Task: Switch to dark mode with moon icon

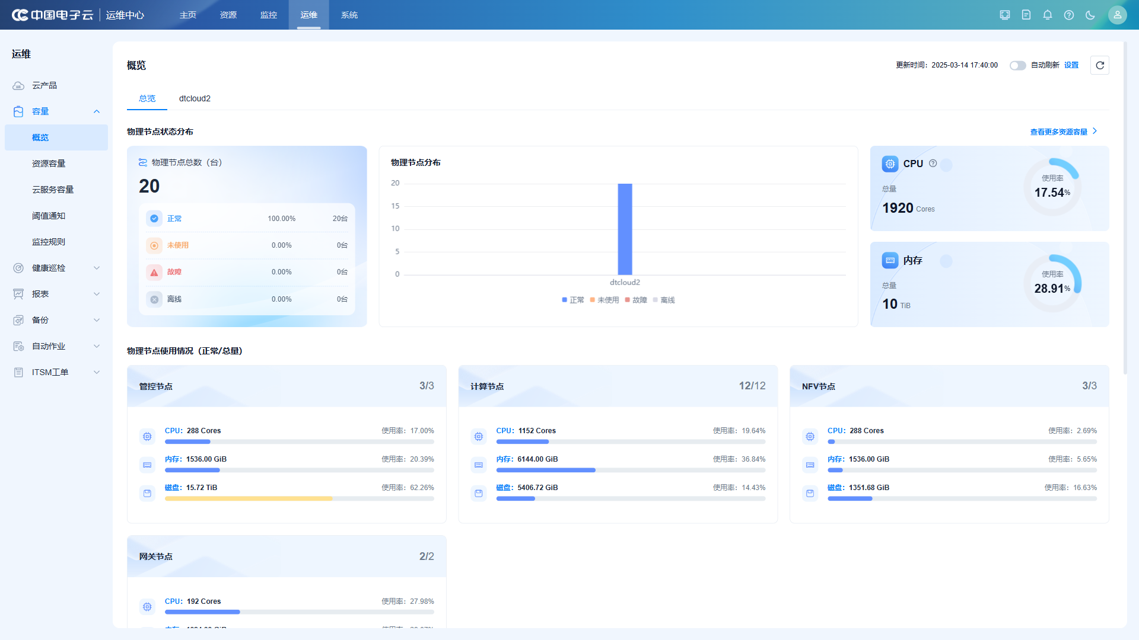Action: pos(1090,15)
